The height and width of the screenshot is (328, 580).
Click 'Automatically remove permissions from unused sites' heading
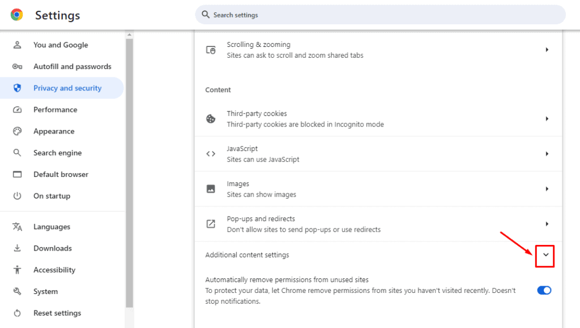click(287, 279)
